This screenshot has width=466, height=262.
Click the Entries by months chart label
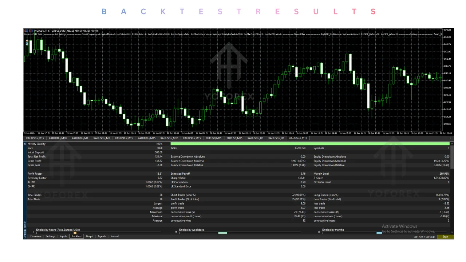click(333, 230)
